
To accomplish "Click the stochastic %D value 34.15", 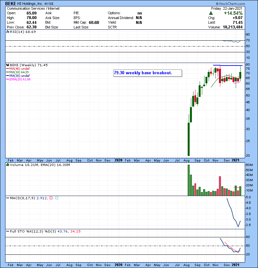I will [x=75, y=232].
